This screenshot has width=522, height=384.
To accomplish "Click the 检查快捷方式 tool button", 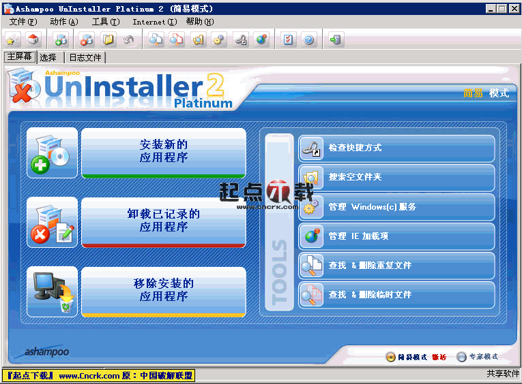I will click(396, 148).
